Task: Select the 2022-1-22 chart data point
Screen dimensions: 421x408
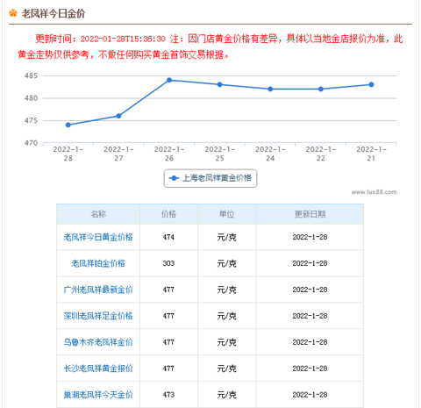Action: (321, 89)
